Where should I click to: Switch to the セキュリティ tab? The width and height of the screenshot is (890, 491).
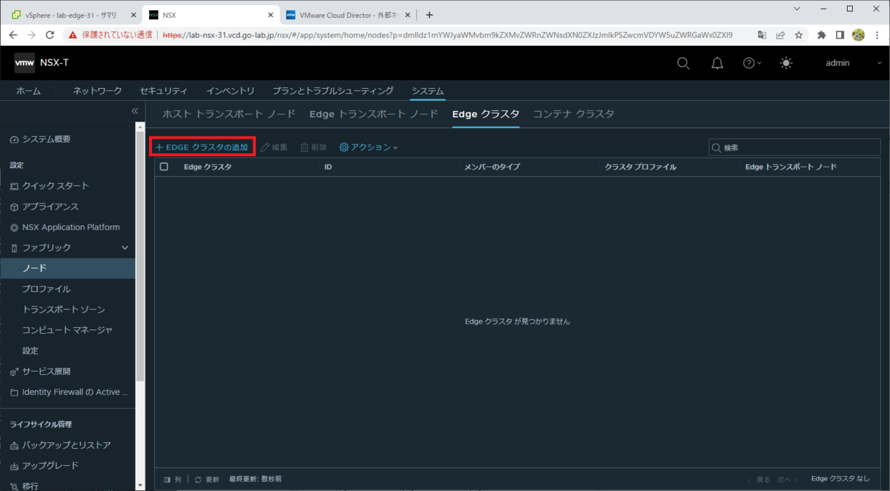pos(164,91)
